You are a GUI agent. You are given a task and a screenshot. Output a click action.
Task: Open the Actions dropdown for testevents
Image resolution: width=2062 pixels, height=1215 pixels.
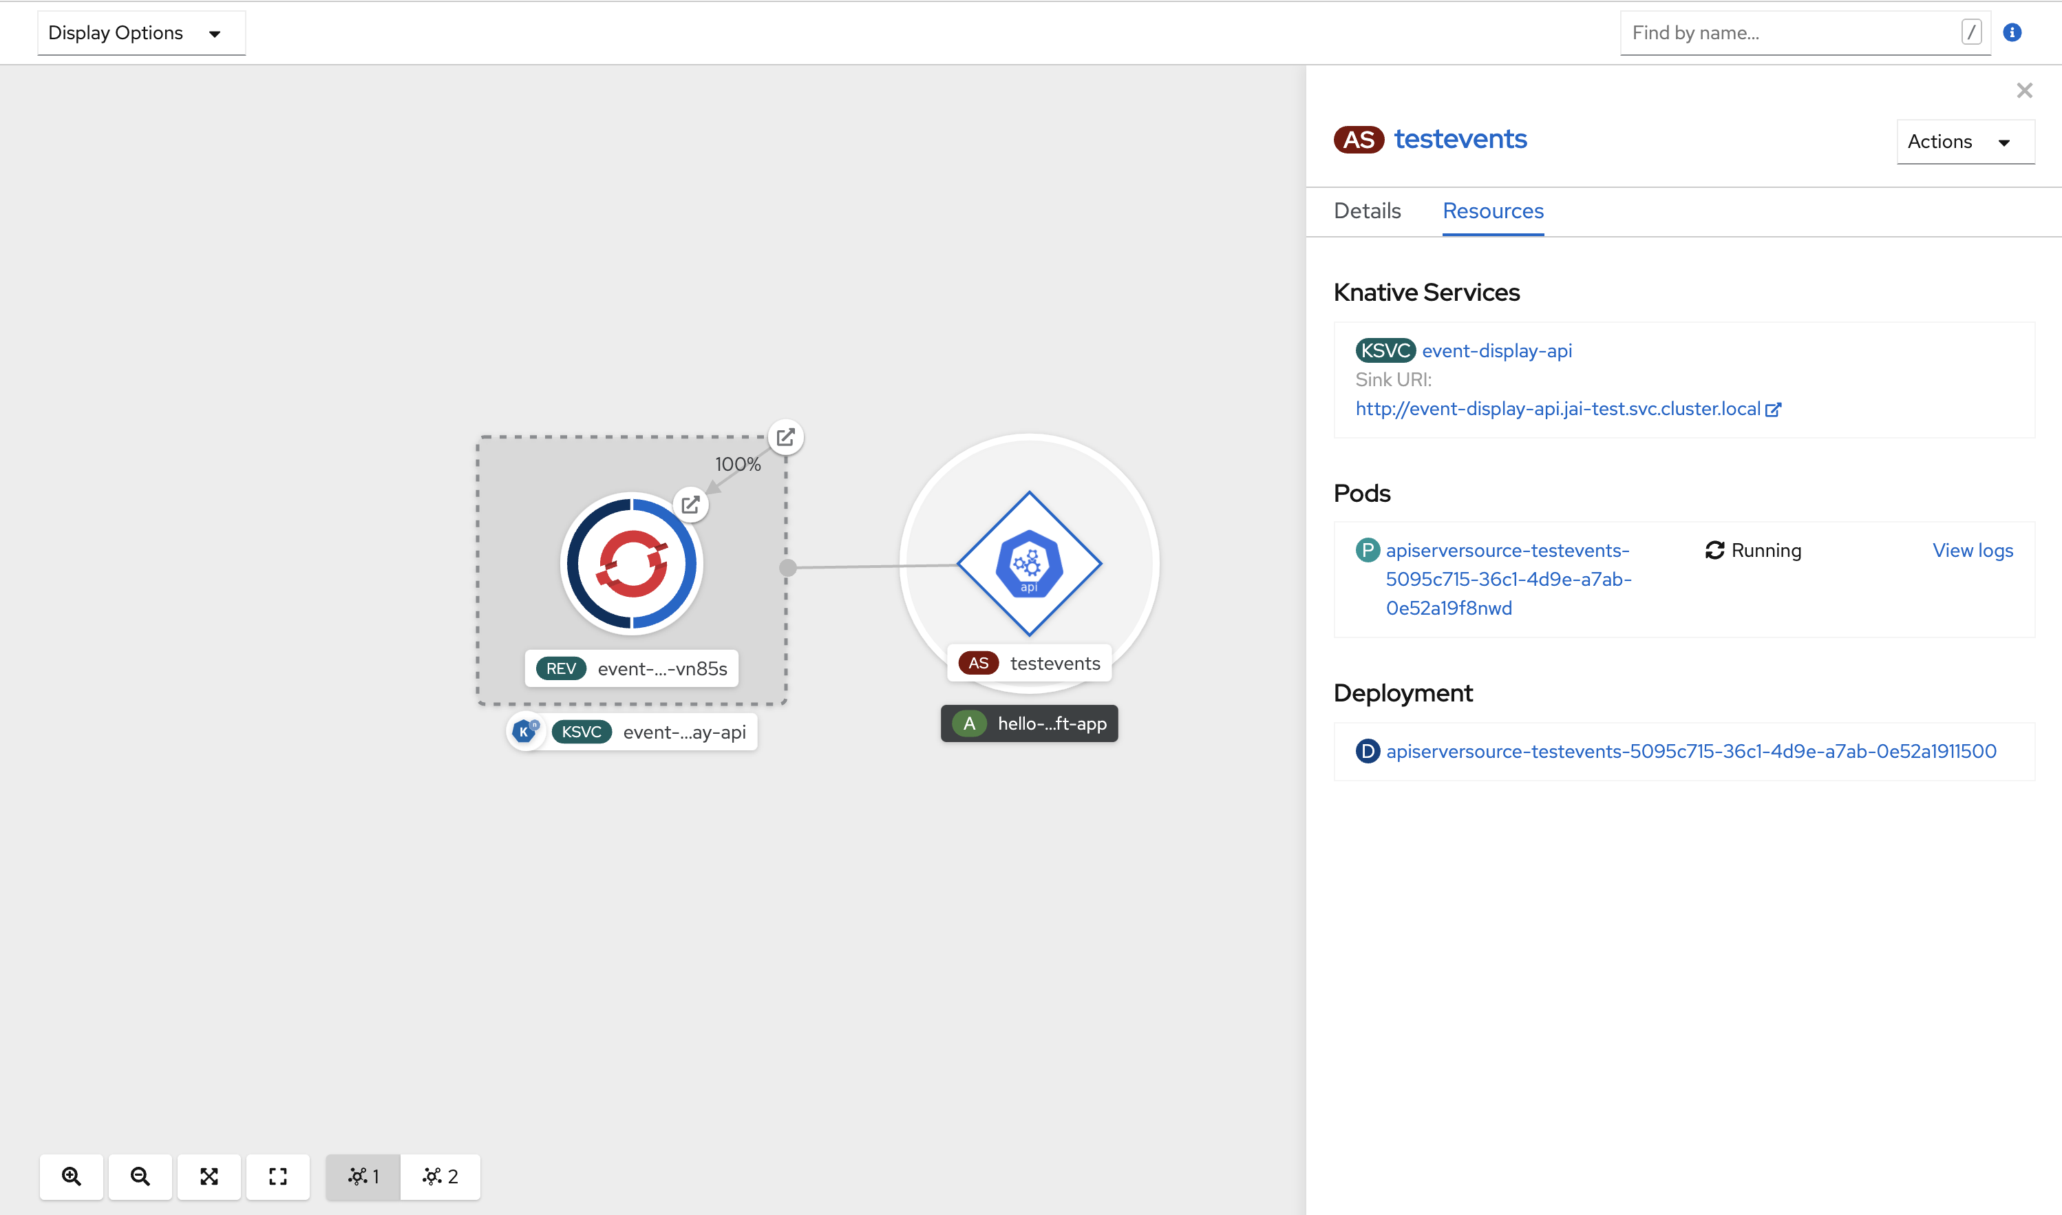[1964, 141]
